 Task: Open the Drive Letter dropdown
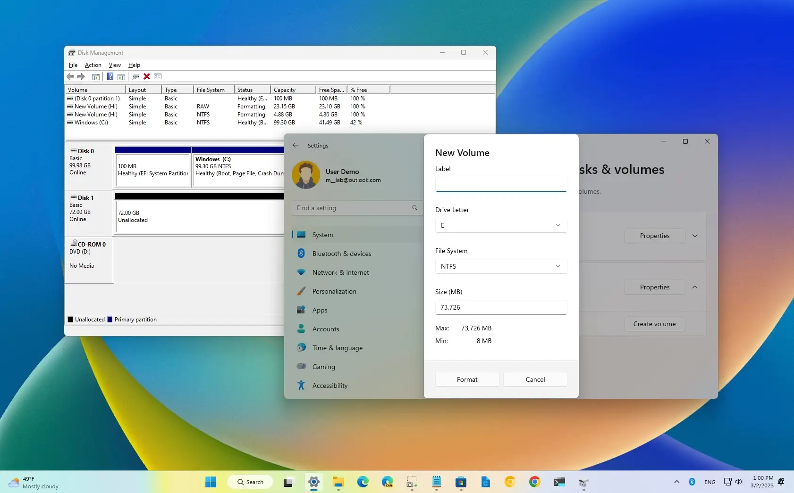pyautogui.click(x=500, y=225)
